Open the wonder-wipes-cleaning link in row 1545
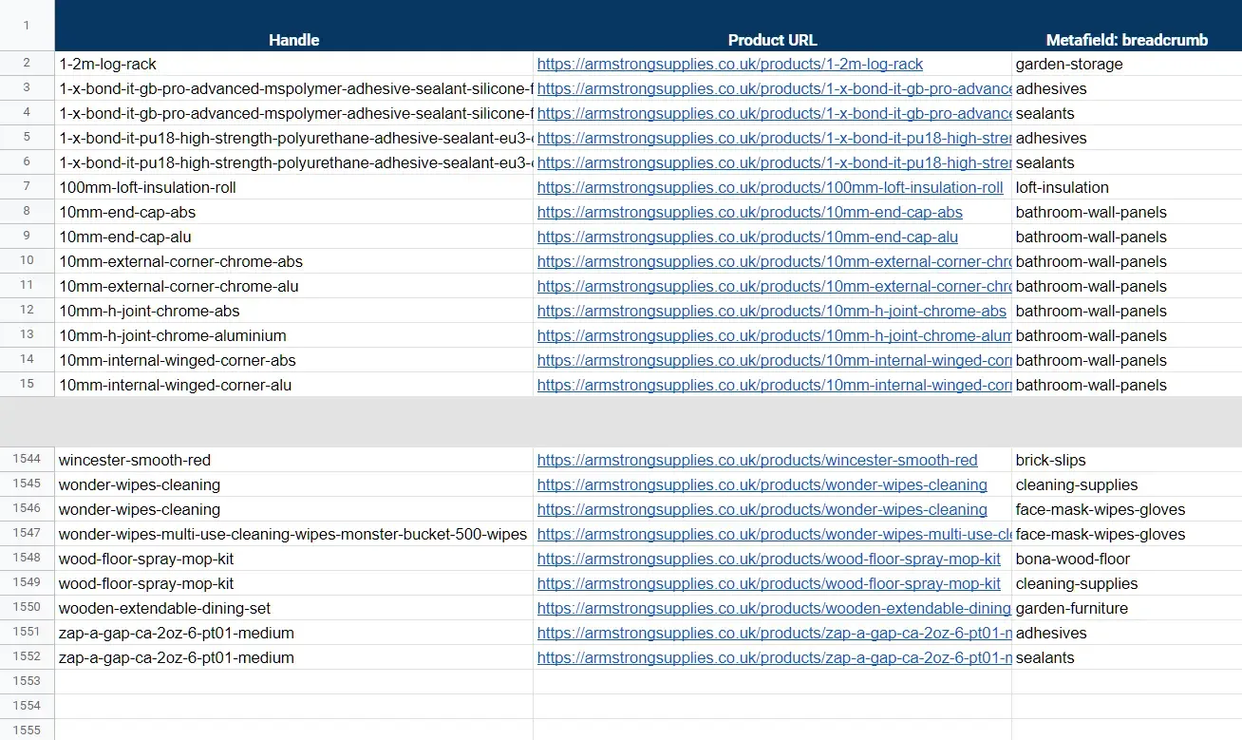1242x740 pixels. click(762, 484)
